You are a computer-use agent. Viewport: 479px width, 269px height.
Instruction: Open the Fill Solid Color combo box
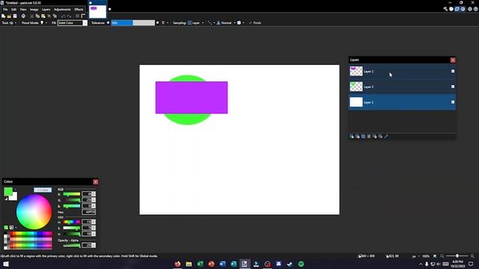[x=73, y=23]
